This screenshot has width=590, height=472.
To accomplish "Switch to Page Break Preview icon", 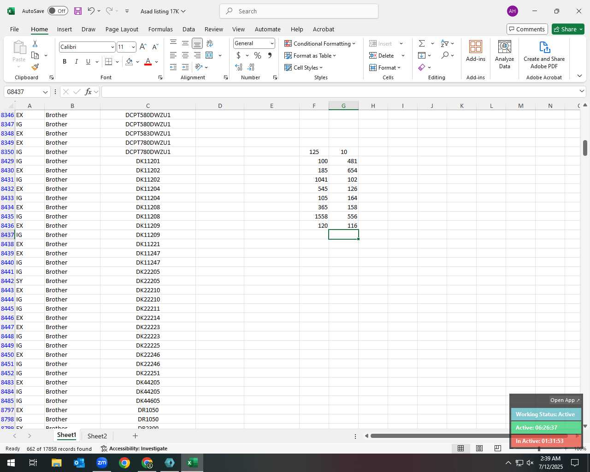I will click(x=497, y=448).
